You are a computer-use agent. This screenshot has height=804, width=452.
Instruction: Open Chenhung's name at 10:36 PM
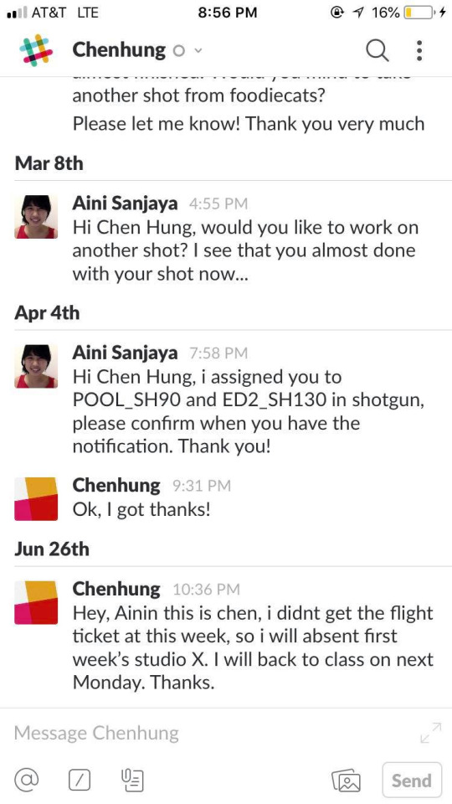pos(116,589)
